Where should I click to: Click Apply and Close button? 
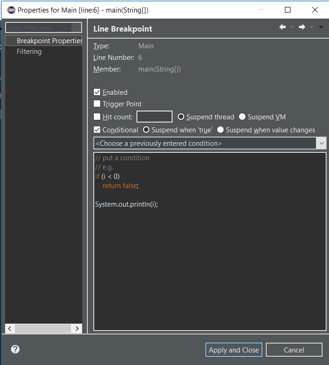tap(234, 350)
